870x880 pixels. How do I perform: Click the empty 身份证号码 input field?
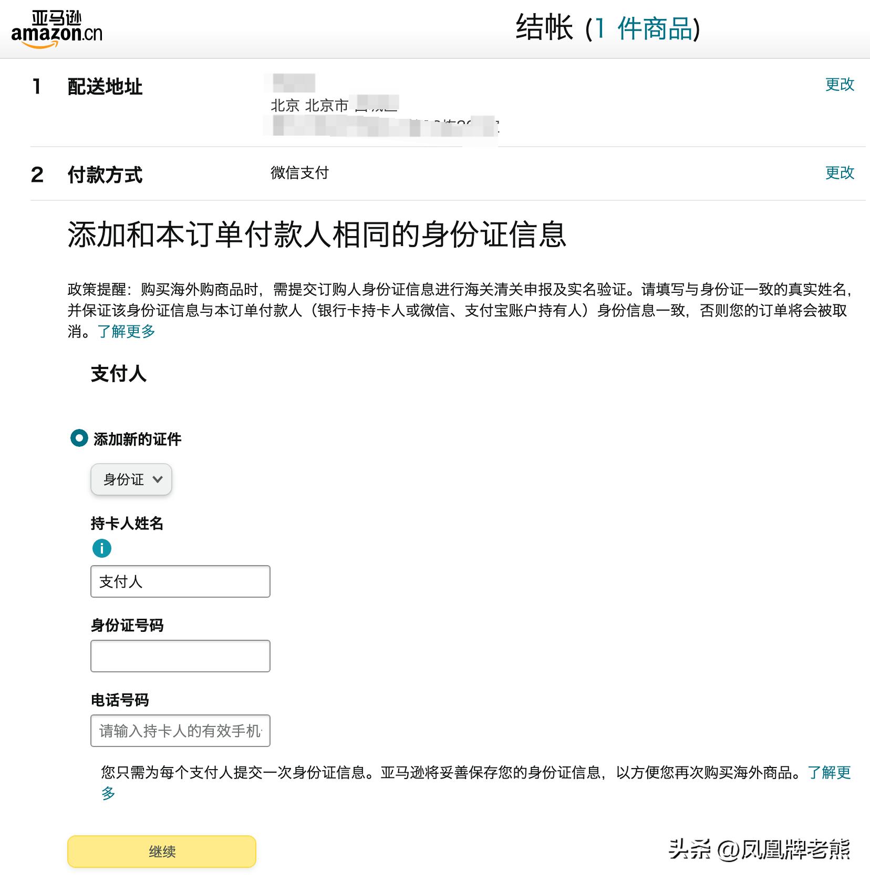tap(180, 656)
